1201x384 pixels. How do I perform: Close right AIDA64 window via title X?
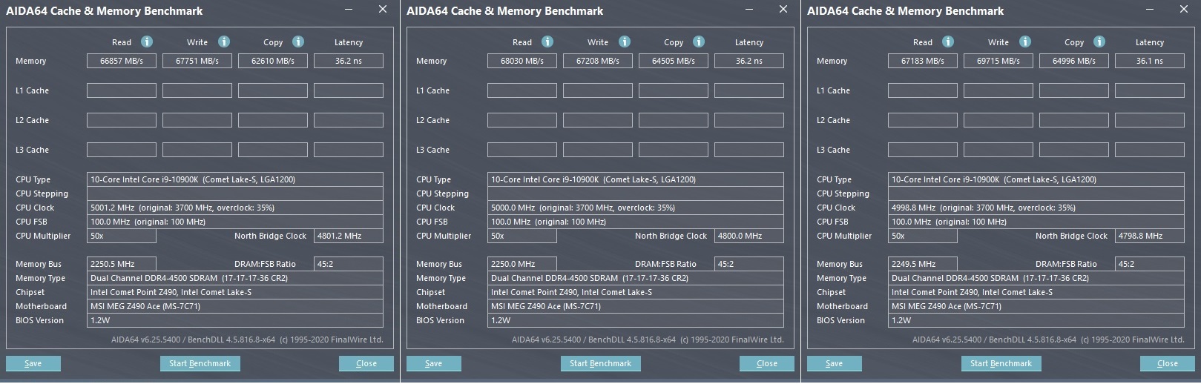coord(1184,10)
